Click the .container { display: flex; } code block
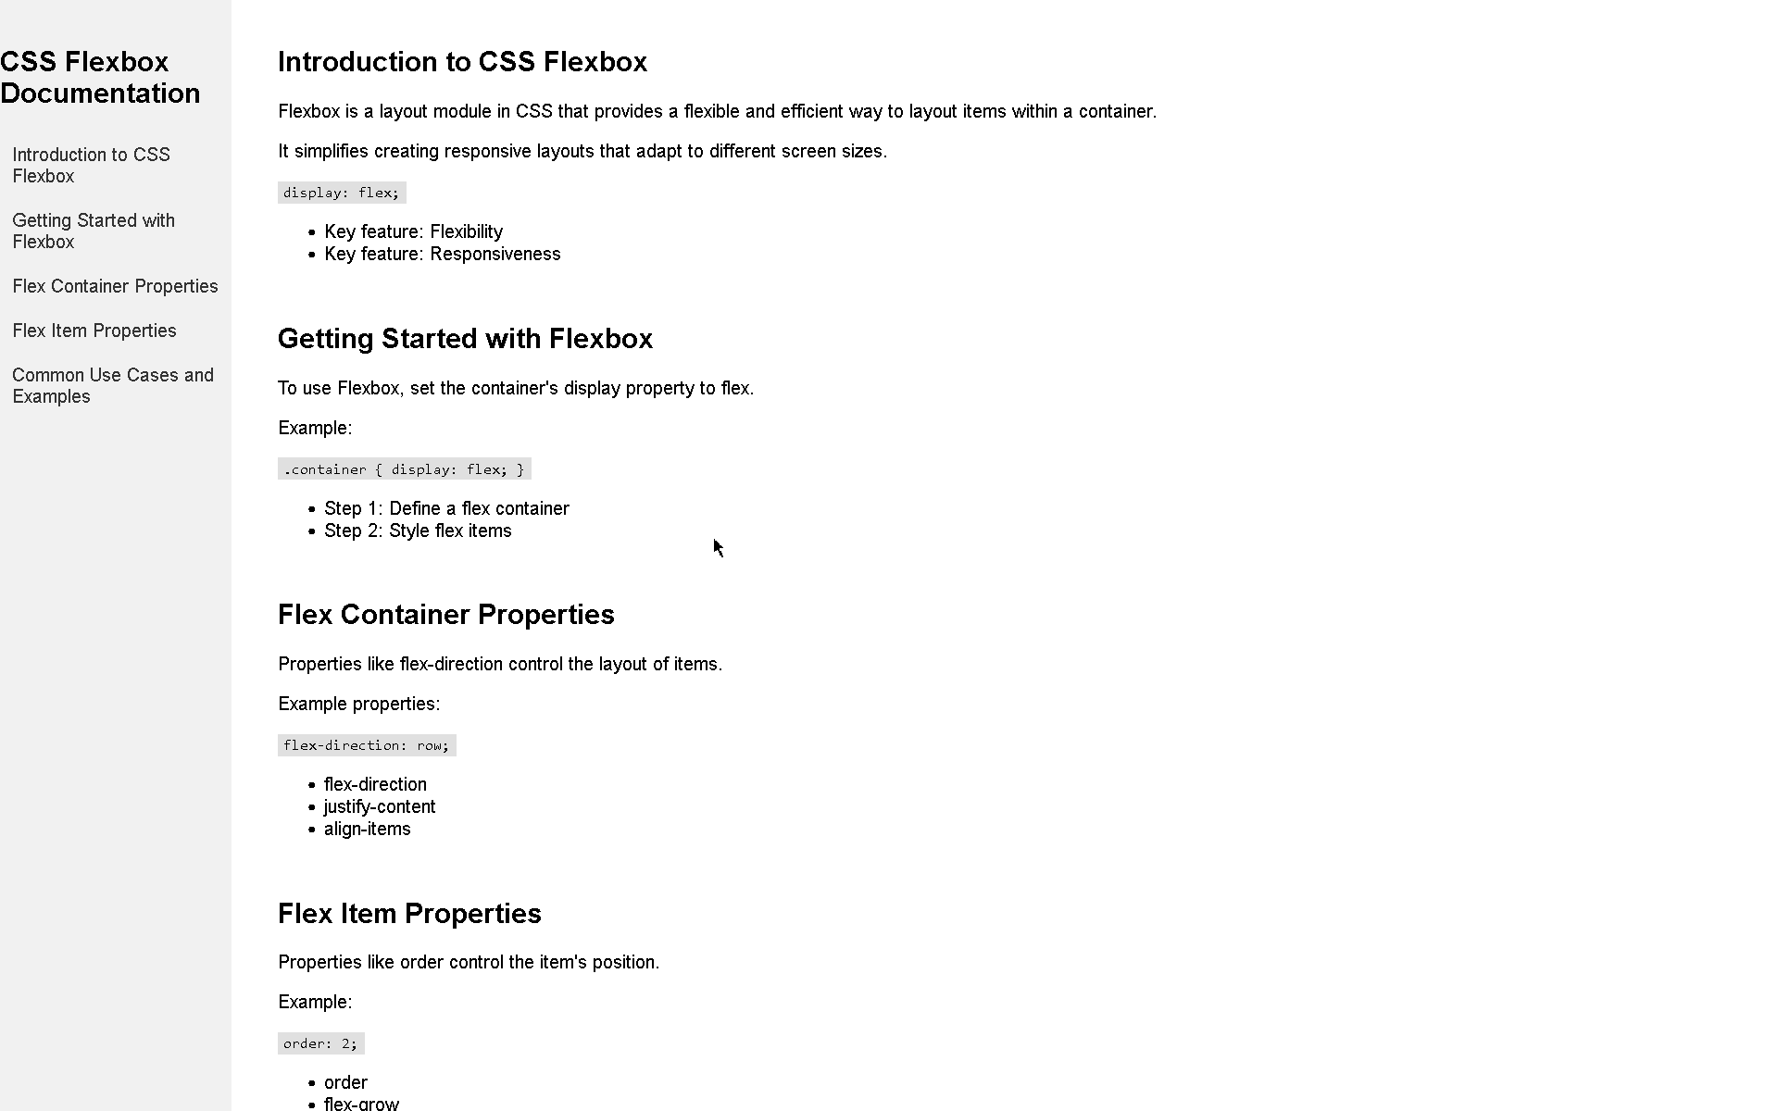This screenshot has width=1778, height=1111. tap(403, 468)
